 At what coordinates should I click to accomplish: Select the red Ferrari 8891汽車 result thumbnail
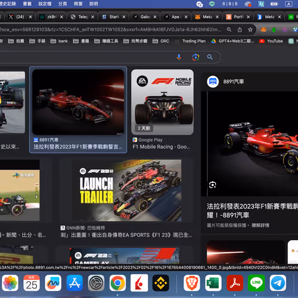78,102
